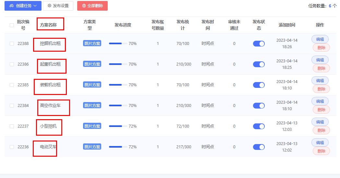Screen dimensions: 340x178
Task: Delete the 装载机出租 task
Action: click(321, 89)
